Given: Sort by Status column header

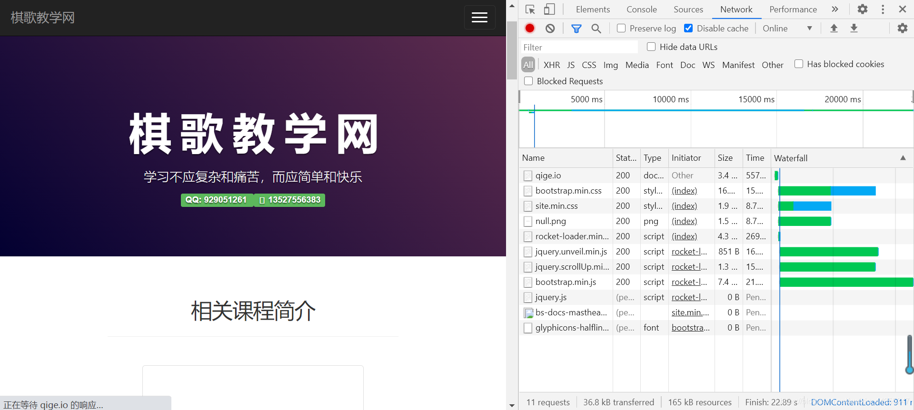Looking at the screenshot, I should point(626,158).
